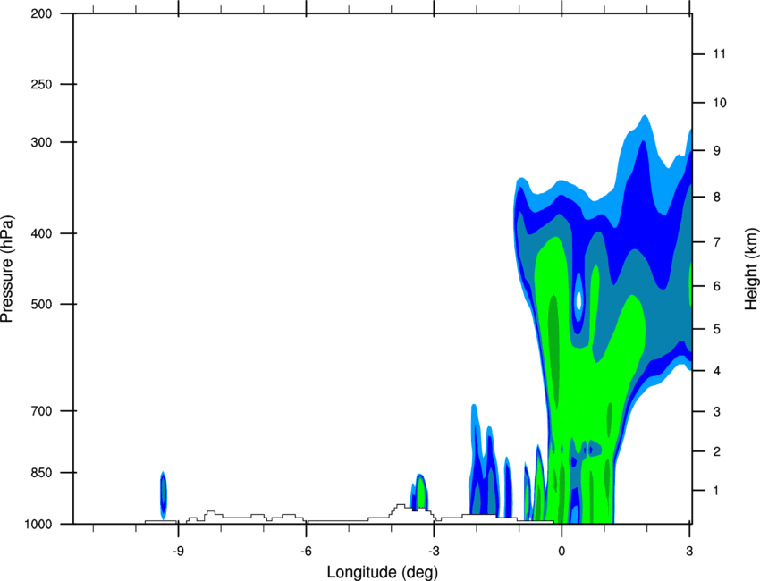Click the 'Height (km)' axis title

[x=751, y=268]
